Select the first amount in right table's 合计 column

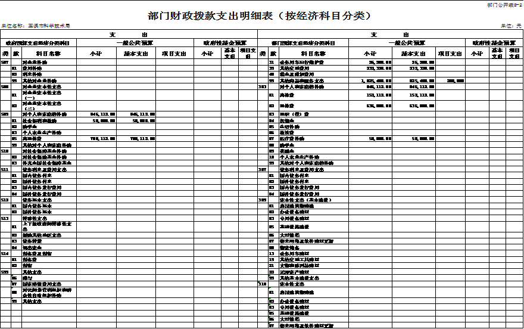(379, 62)
